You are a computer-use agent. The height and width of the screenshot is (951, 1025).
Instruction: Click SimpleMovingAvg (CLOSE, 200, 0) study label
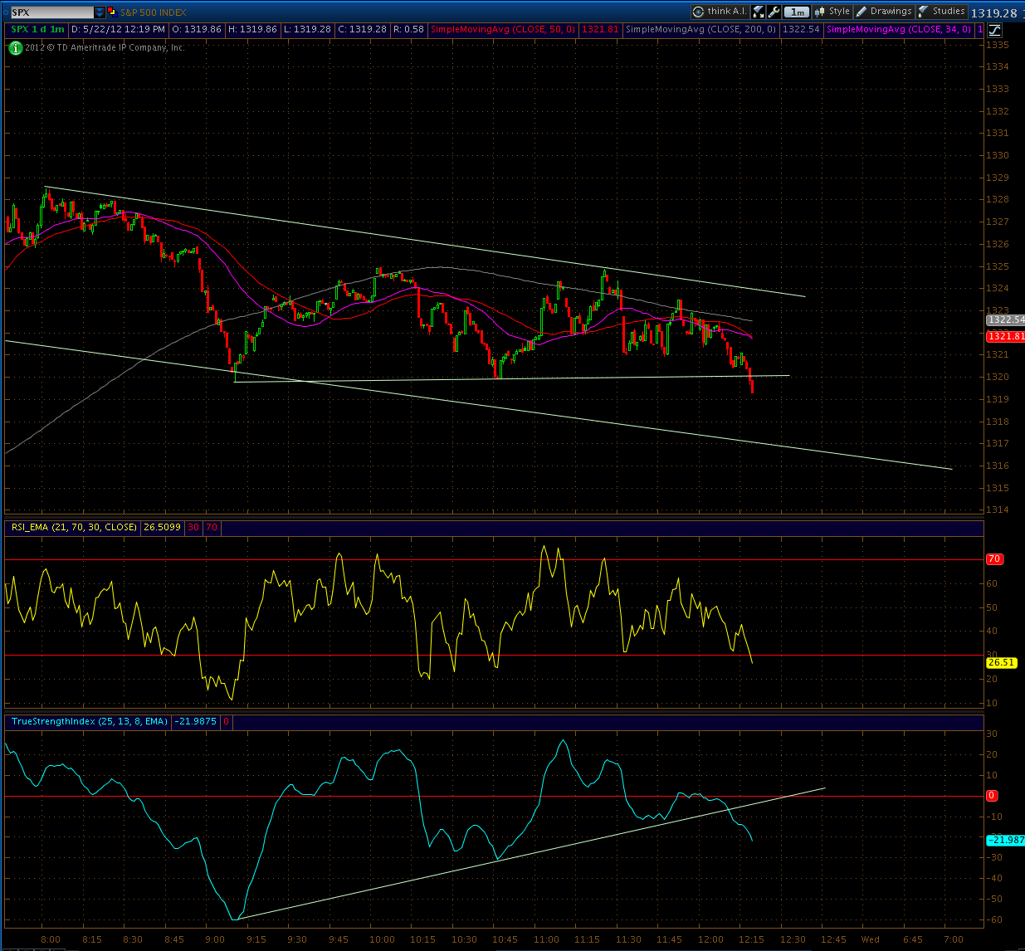tap(701, 29)
